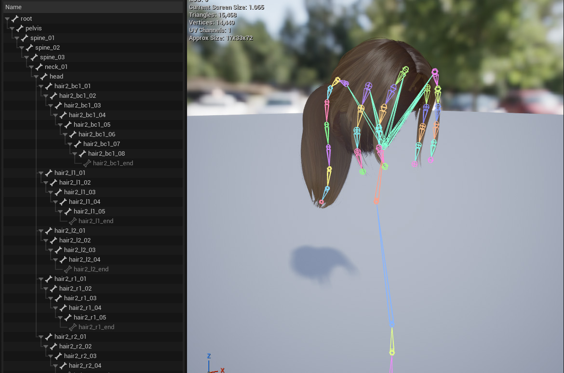Click the bone icon of hair2_r2_01
Viewport: 564px width, 373px height.
48,337
